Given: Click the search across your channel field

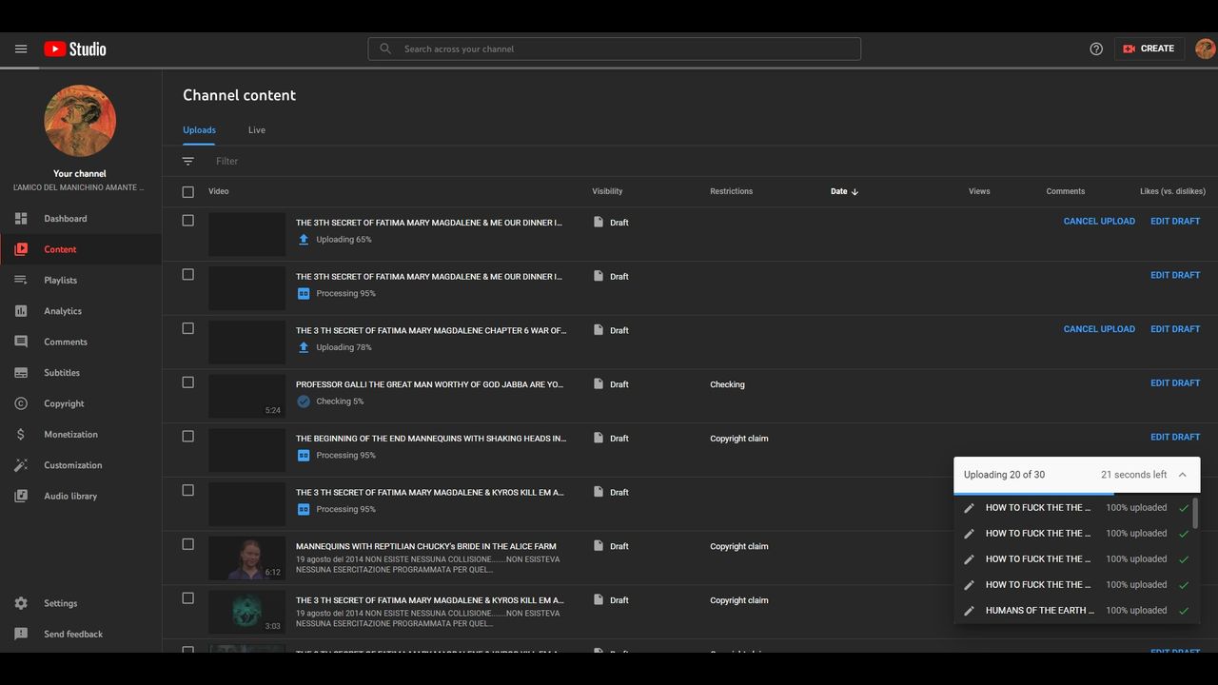Looking at the screenshot, I should 614,49.
